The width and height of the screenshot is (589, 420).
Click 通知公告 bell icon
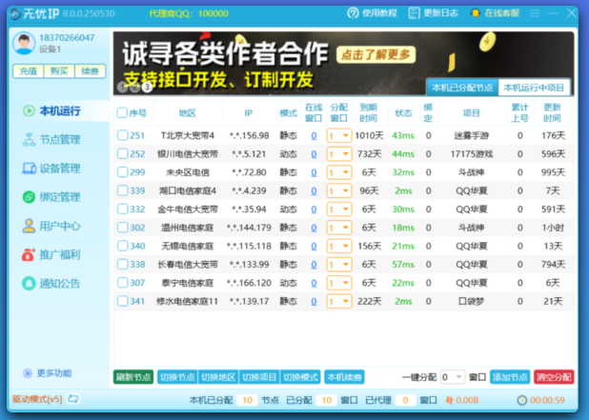[x=29, y=284]
